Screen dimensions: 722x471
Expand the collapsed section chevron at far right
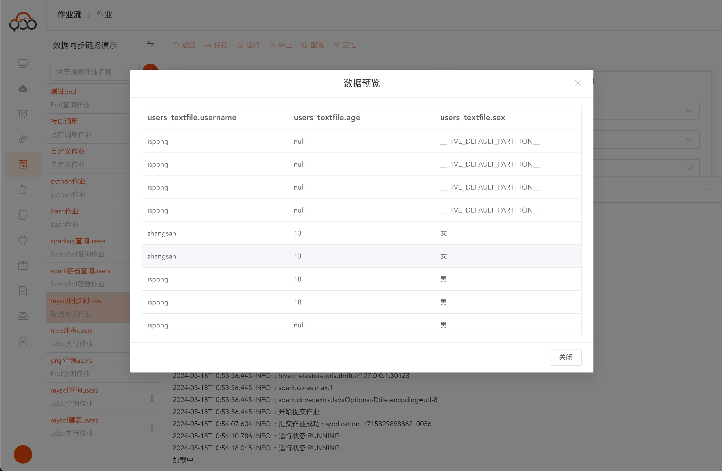coord(707,189)
